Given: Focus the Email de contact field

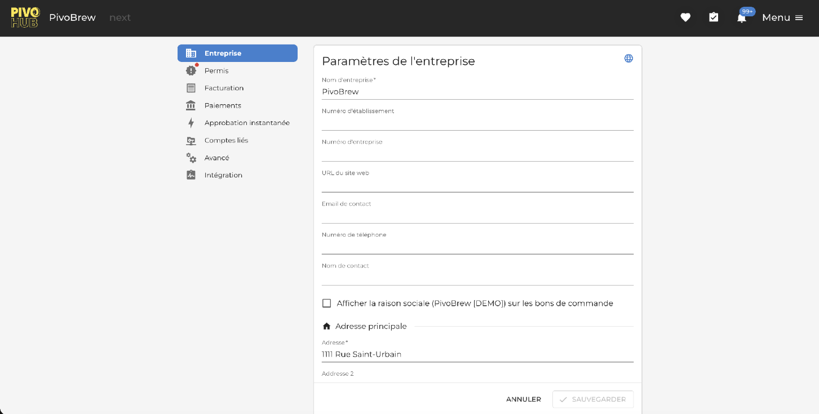Looking at the screenshot, I should (x=477, y=216).
